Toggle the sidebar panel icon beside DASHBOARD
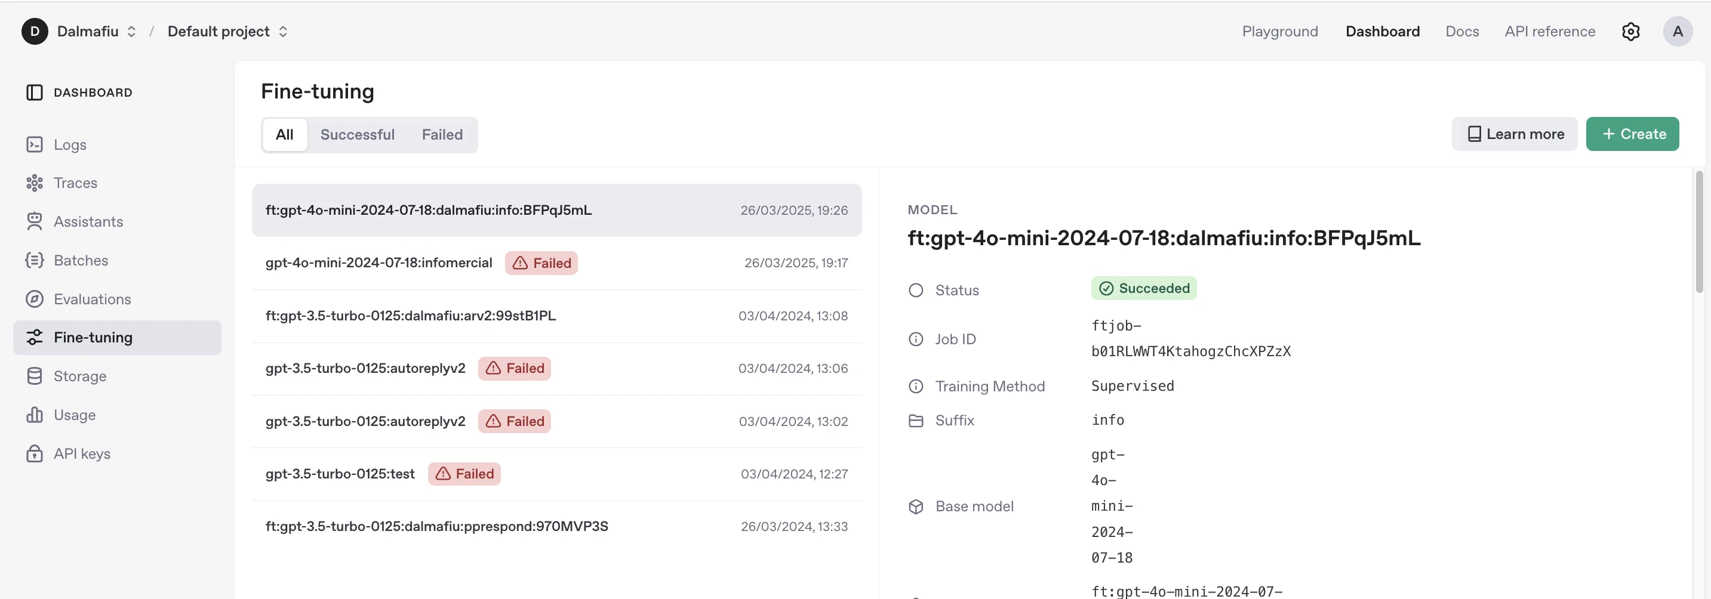 [x=35, y=92]
